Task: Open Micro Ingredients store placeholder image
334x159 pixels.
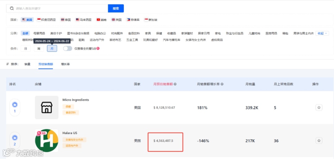Action: tap(47, 107)
